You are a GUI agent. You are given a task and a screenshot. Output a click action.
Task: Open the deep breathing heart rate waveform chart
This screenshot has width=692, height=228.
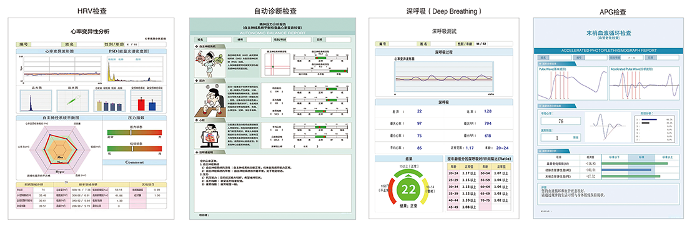point(443,76)
